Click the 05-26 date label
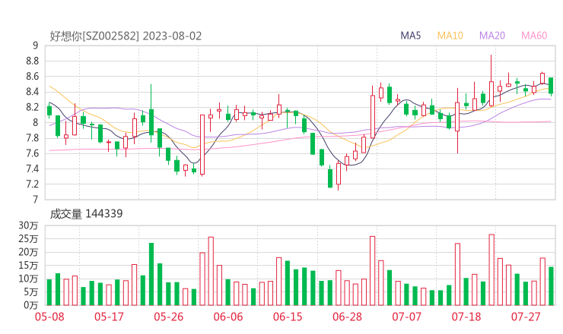The image size is (563, 334). [x=169, y=317]
